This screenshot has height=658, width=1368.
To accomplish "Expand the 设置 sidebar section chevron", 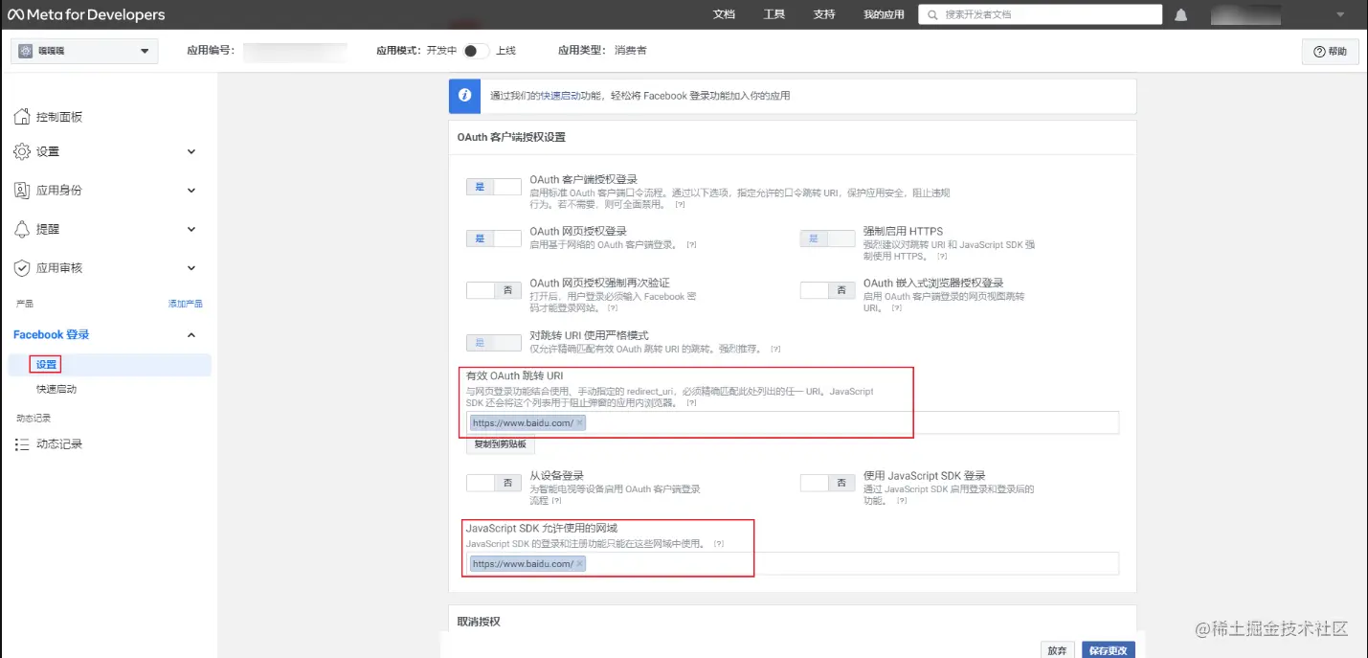I will 191,151.
